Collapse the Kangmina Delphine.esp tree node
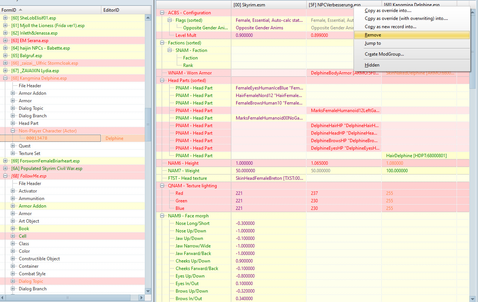The image size is (478, 302). click(5, 78)
